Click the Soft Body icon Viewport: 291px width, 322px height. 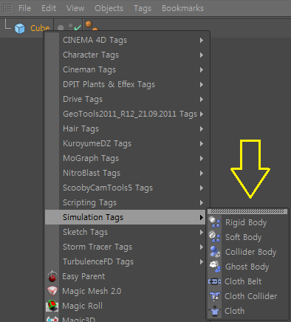click(x=215, y=237)
